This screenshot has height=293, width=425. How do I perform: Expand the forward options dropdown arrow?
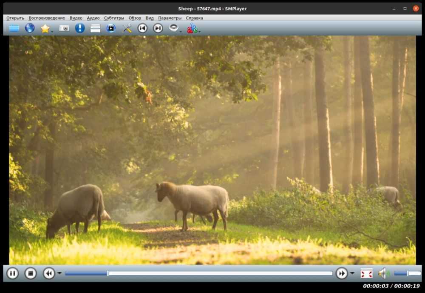tap(352, 273)
